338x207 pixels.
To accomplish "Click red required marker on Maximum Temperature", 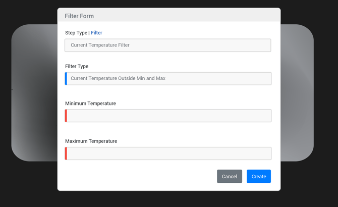I will pyautogui.click(x=66, y=153).
